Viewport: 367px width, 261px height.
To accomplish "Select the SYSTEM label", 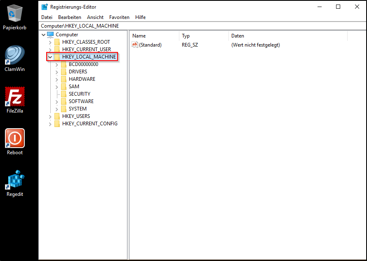I will coord(78,109).
